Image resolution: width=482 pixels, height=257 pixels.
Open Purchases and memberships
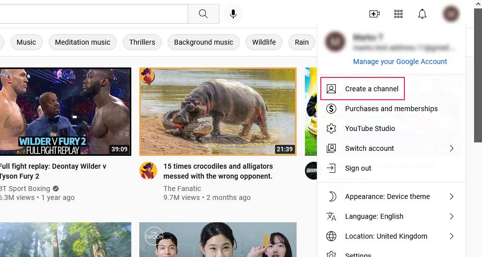(x=391, y=109)
